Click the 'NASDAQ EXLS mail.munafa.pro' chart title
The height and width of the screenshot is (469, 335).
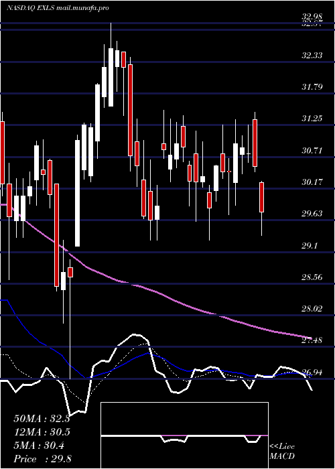point(58,8)
